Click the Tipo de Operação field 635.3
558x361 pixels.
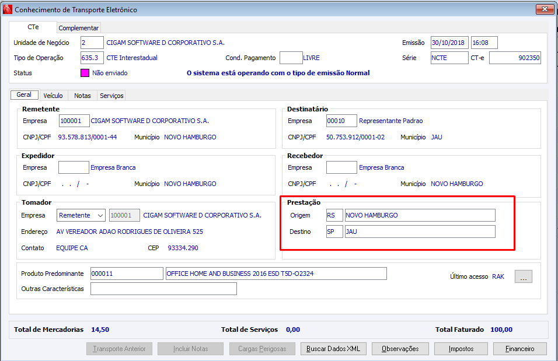tap(92, 58)
